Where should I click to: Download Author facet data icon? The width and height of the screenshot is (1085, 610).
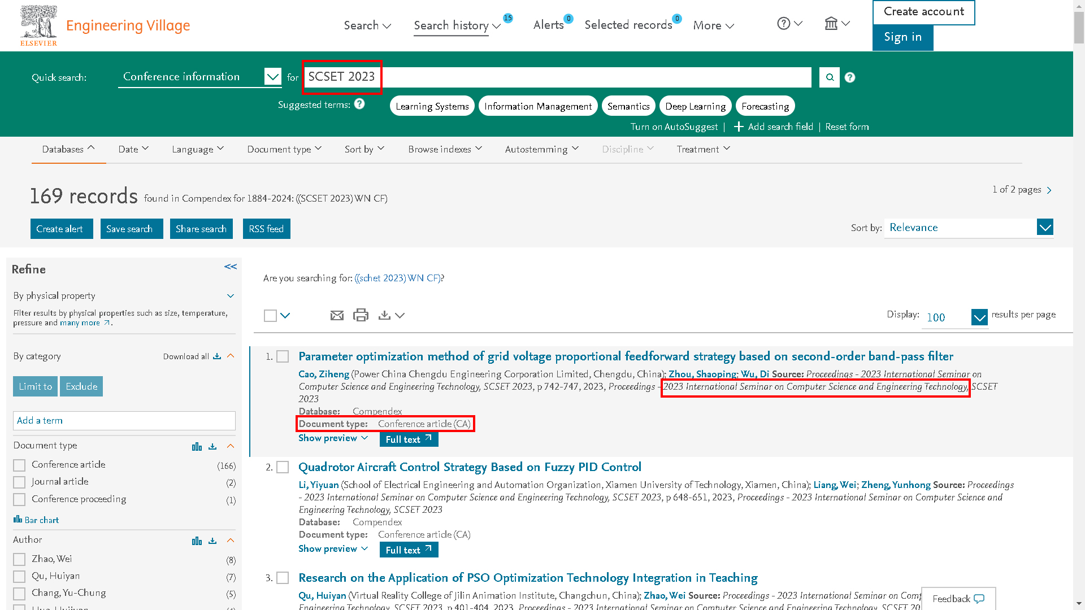[212, 541]
